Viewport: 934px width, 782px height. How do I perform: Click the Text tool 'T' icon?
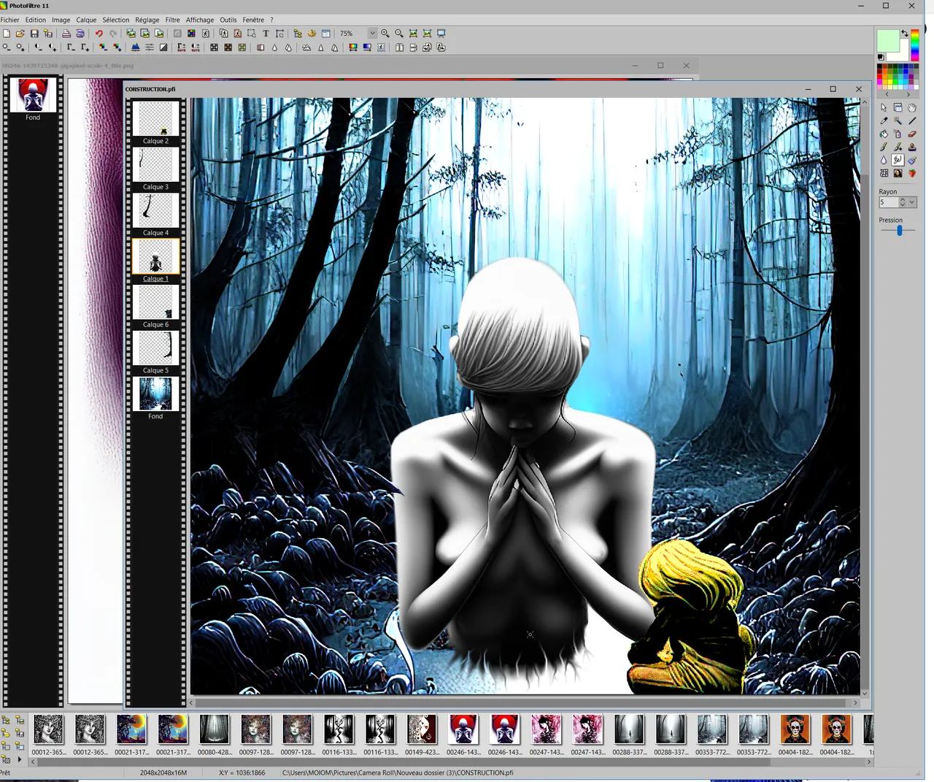coord(266,34)
